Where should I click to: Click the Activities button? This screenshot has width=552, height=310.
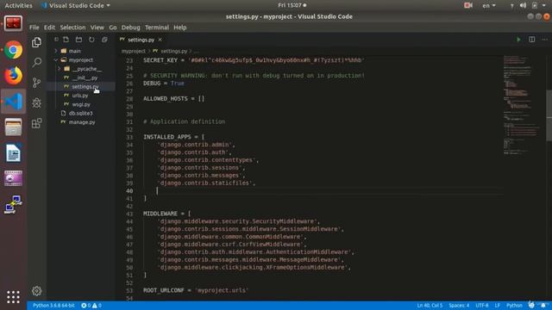point(18,5)
